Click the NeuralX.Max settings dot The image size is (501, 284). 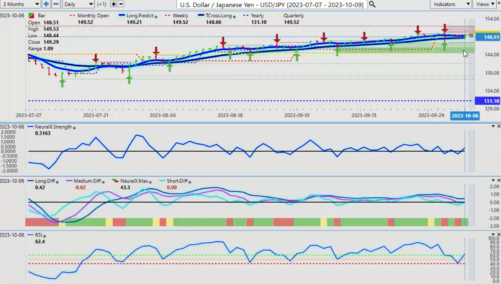150,181
